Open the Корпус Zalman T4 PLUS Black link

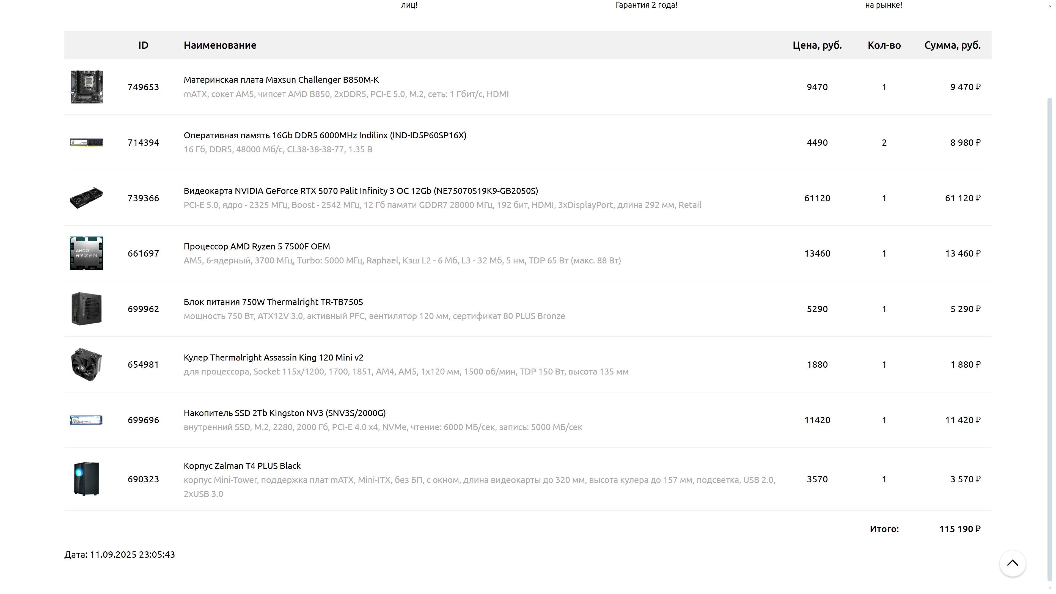(242, 466)
